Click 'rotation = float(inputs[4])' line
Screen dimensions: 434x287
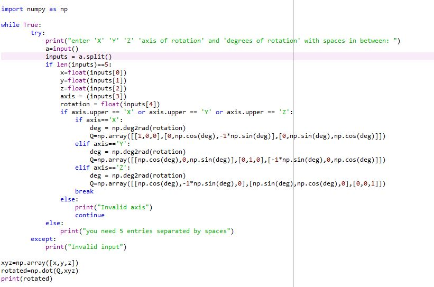click(110, 104)
